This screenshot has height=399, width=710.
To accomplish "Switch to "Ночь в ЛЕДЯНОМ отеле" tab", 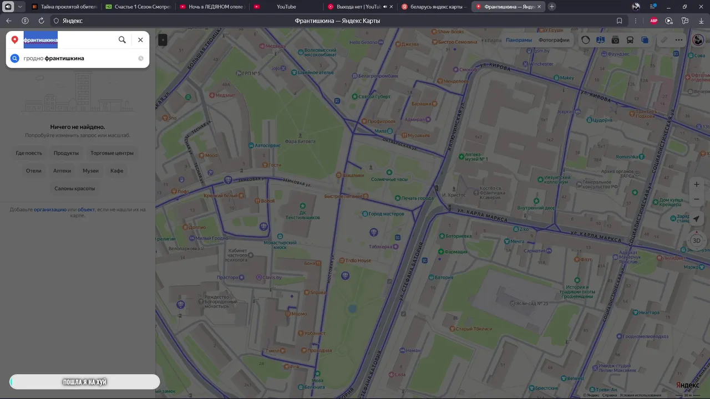I will coord(212,7).
